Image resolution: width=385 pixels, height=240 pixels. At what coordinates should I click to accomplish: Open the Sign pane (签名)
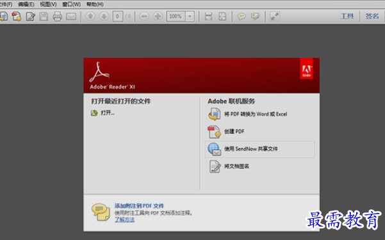[372, 16]
